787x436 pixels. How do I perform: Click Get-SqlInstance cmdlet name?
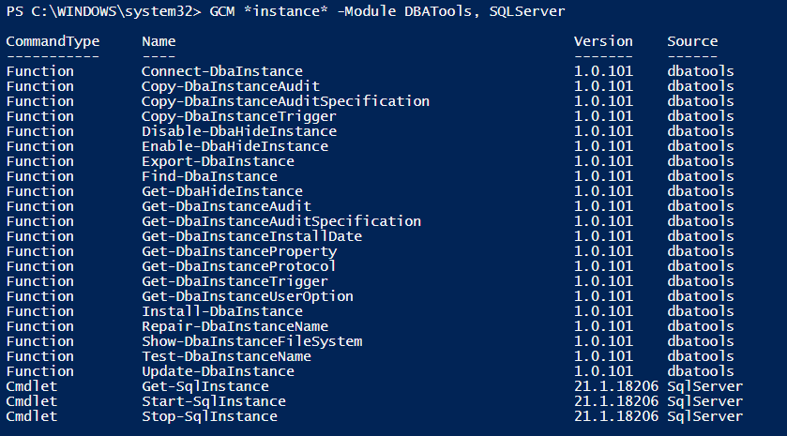205,387
